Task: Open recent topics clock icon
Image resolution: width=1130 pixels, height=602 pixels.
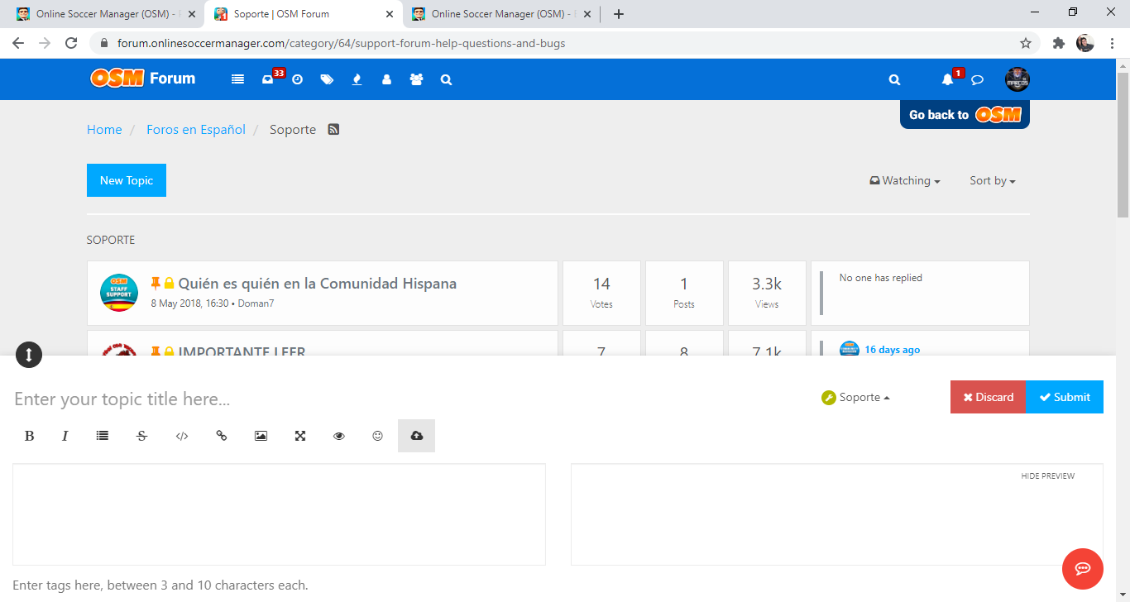Action: [x=298, y=79]
